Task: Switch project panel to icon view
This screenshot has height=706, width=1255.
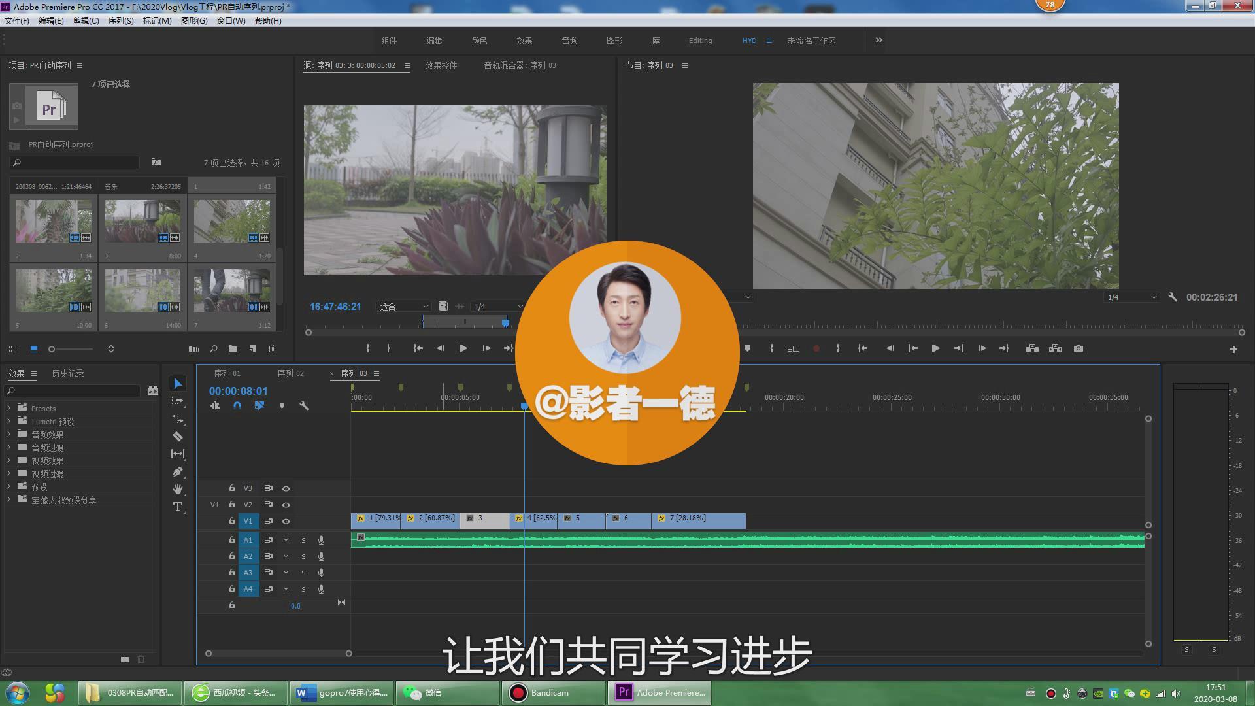Action: pyautogui.click(x=34, y=349)
